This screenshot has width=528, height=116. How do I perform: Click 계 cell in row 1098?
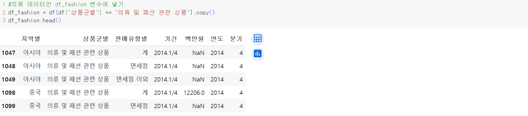click(x=145, y=93)
